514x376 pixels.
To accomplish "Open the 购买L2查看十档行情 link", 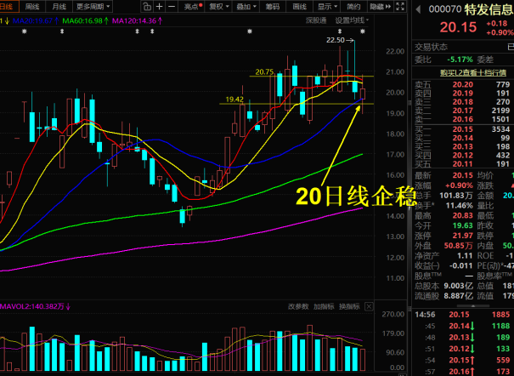I will point(473,72).
